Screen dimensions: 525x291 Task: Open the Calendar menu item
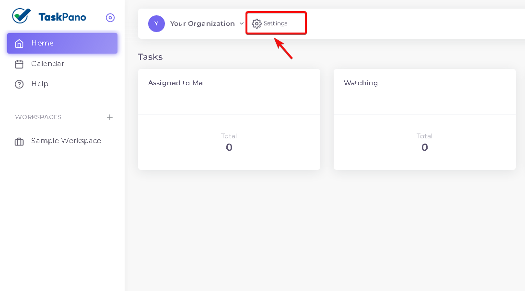point(62,64)
